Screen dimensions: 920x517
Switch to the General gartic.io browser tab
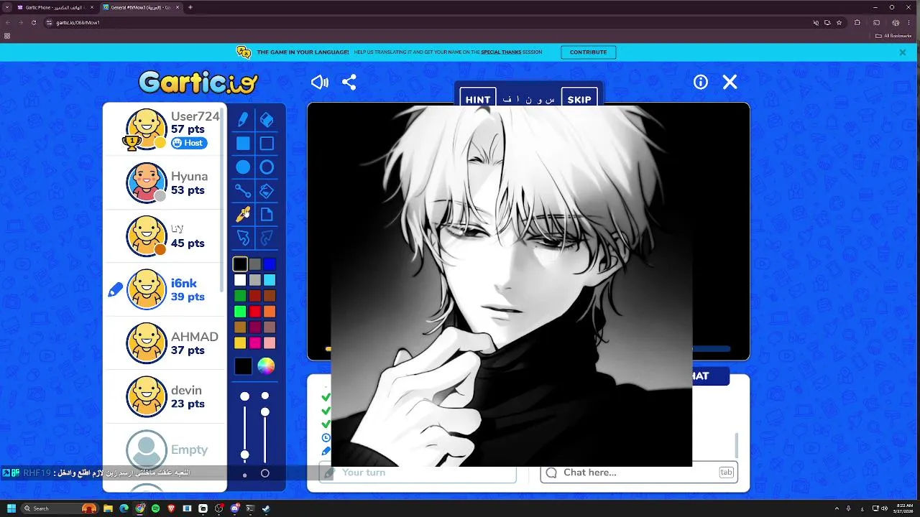point(141,7)
